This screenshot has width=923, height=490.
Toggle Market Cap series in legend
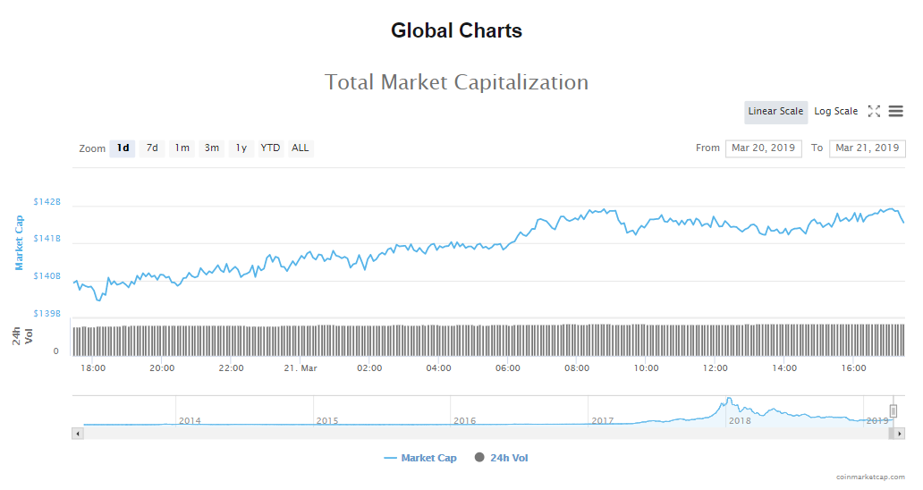coord(420,458)
